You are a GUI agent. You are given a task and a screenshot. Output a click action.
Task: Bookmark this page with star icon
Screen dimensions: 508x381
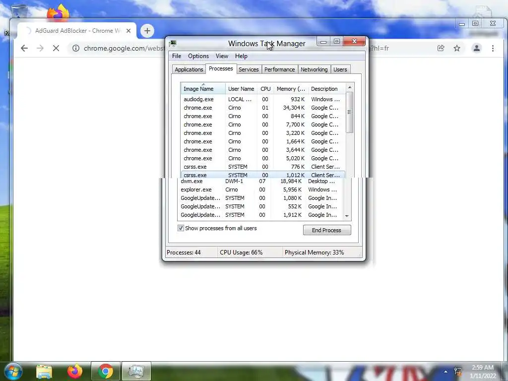point(457,48)
